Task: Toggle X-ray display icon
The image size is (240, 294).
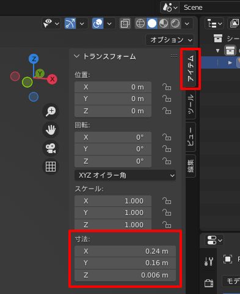Action: click(125, 23)
